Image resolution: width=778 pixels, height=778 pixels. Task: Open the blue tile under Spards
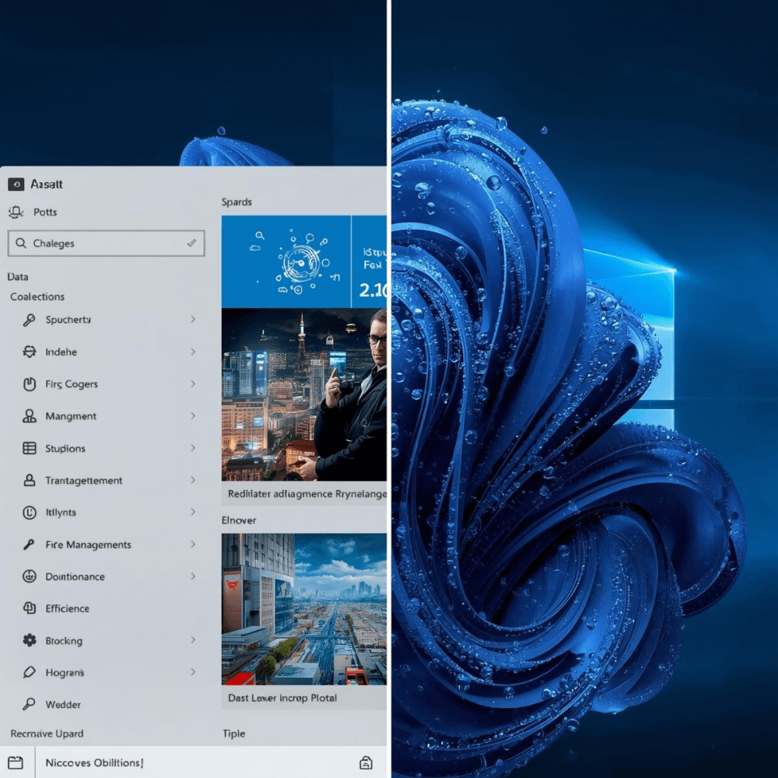point(303,261)
